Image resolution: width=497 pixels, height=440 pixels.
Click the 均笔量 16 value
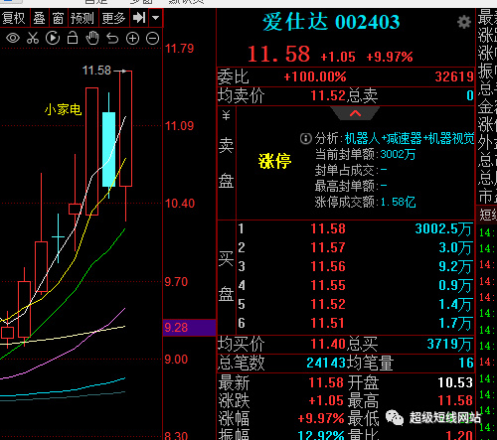tap(466, 363)
